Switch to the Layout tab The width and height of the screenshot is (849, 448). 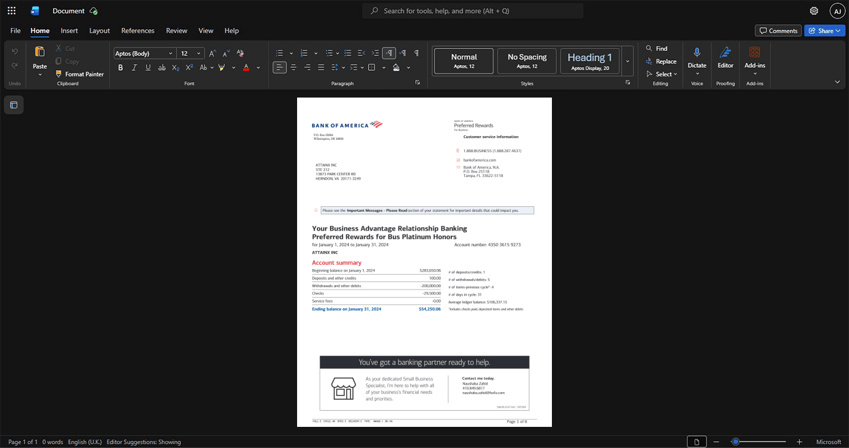(99, 30)
